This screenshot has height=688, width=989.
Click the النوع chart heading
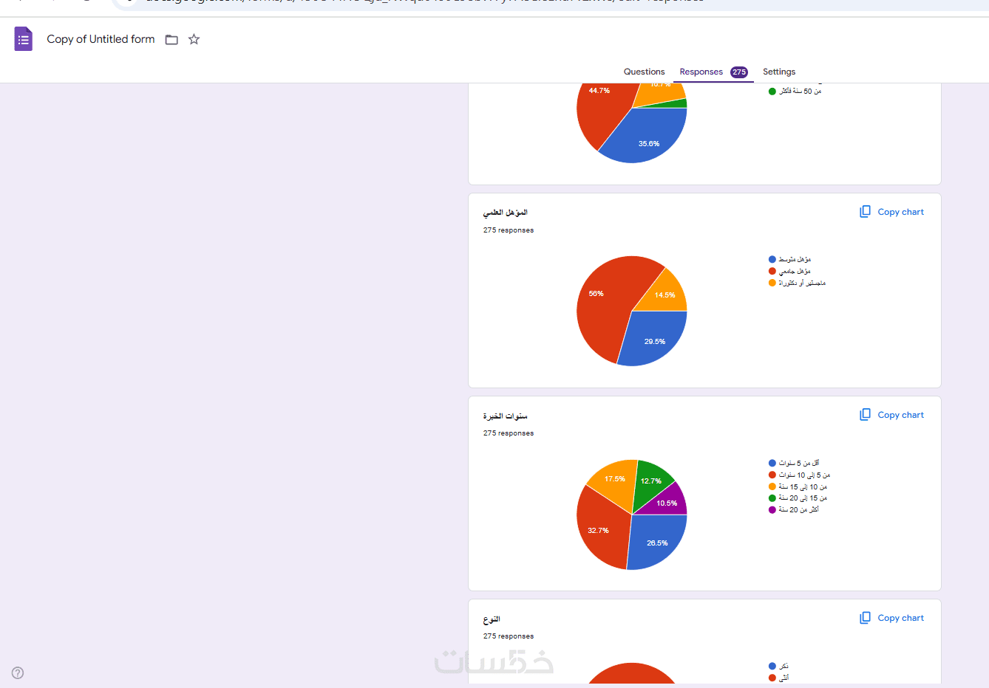492,619
